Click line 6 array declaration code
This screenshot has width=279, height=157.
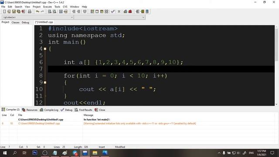(x=123, y=62)
